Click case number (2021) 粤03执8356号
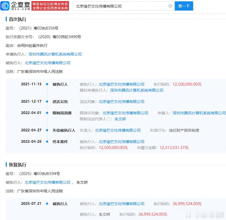226x220 pixels. [39, 28]
